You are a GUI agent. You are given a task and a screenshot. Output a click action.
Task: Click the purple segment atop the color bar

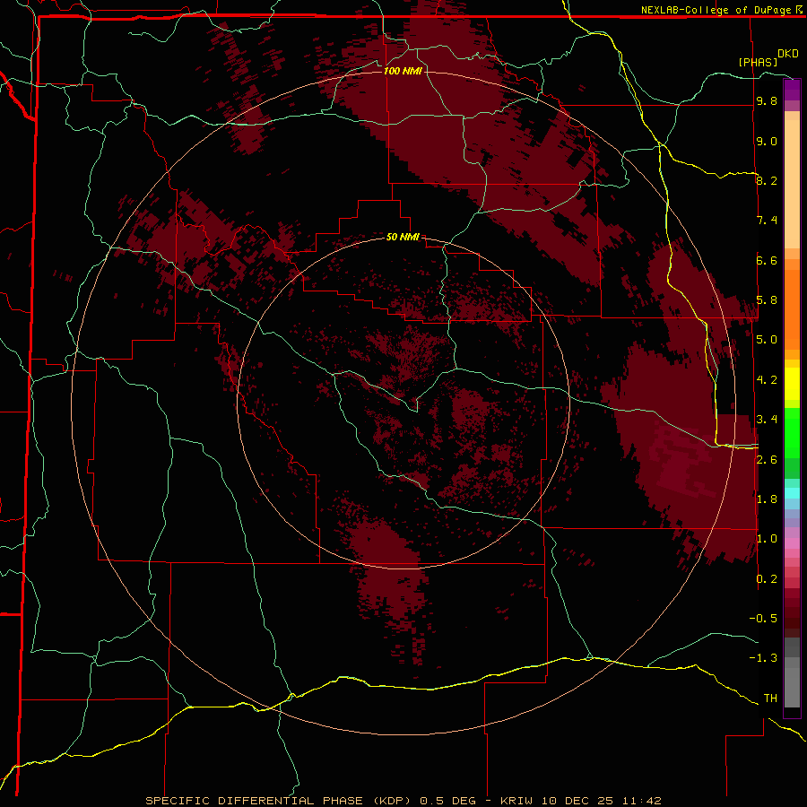(792, 90)
